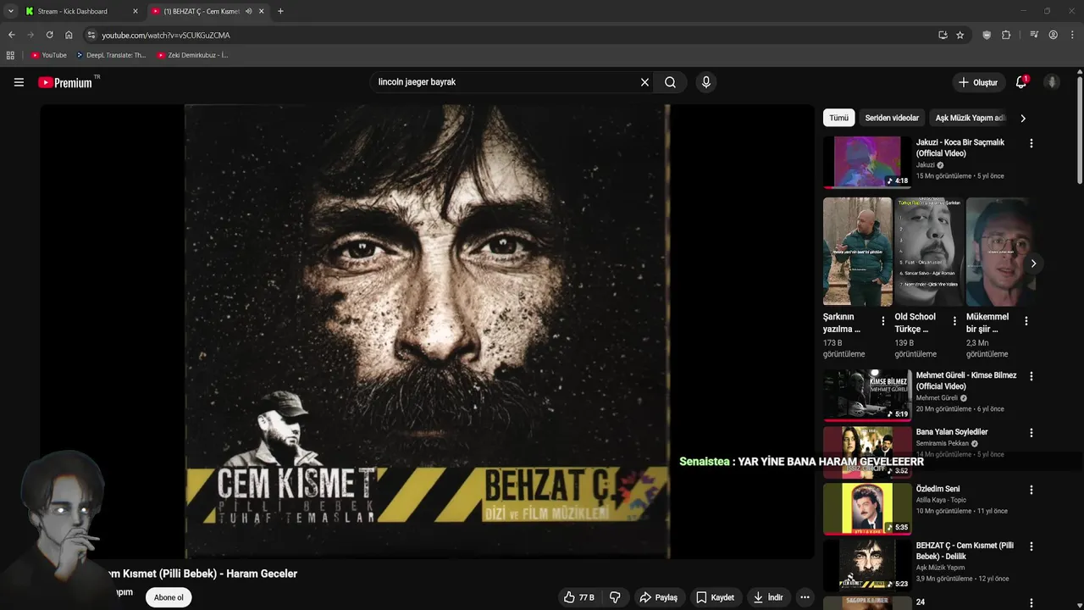This screenshot has width=1084, height=610.
Task: Start voice search with microphone
Action: [705, 82]
